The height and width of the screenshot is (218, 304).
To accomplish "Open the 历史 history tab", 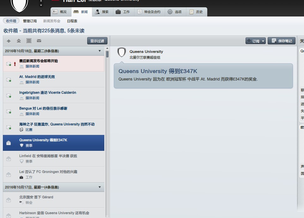I will 197,12.
